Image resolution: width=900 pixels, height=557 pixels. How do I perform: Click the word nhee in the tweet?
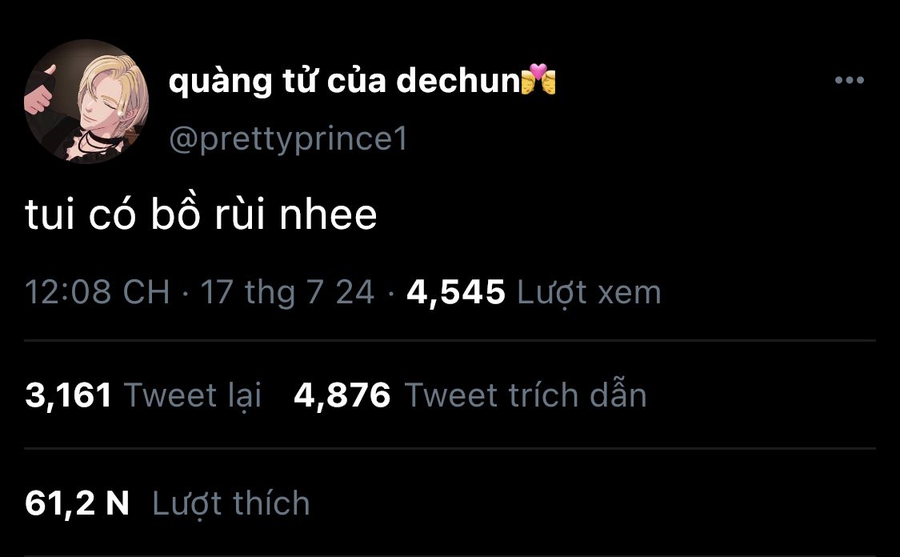[328, 214]
